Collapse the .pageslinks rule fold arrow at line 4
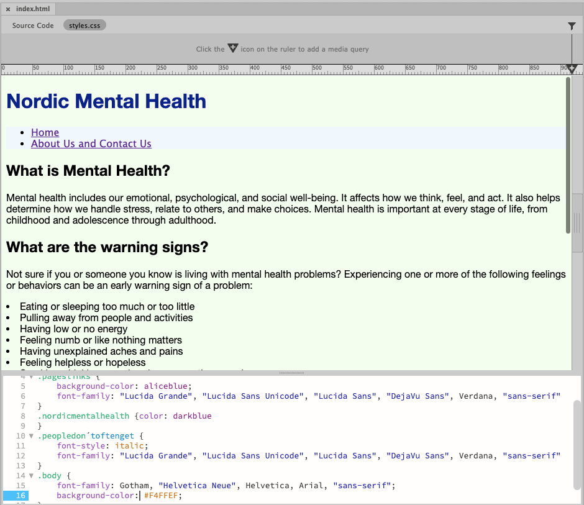 [31, 376]
